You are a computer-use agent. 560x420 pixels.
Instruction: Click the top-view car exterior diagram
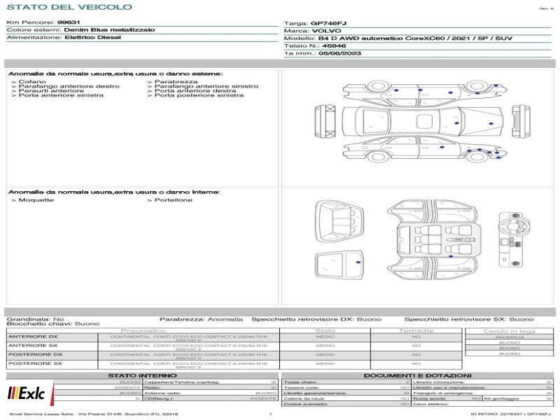pos(423,121)
